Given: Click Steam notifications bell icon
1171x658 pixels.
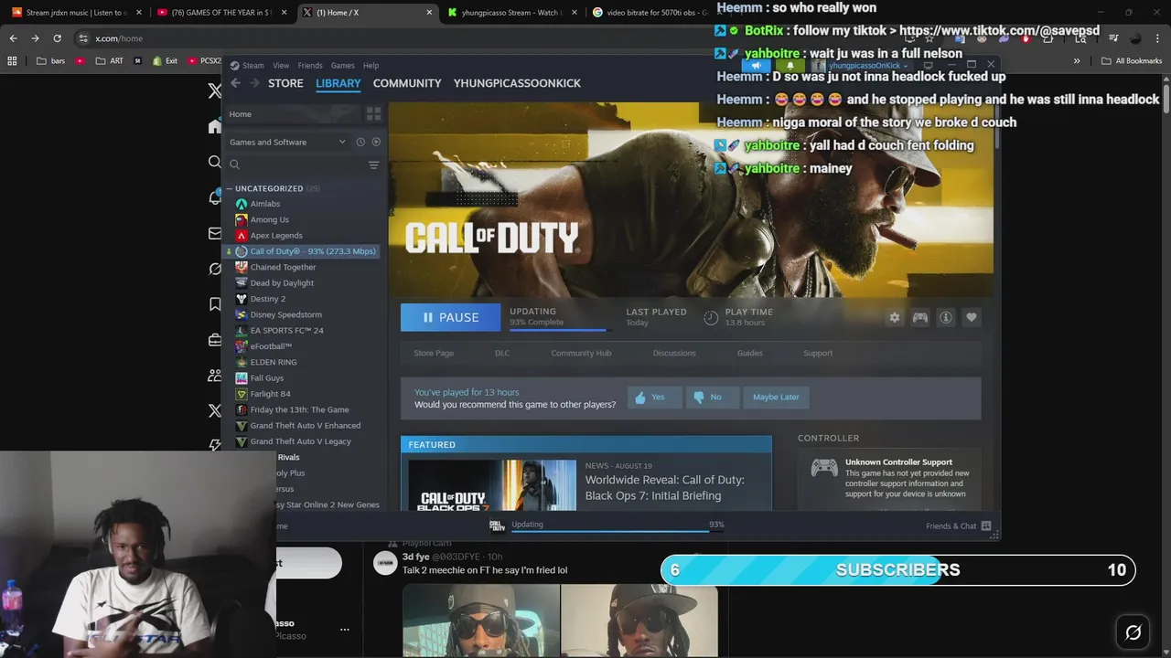Looking at the screenshot, I should [x=790, y=66].
